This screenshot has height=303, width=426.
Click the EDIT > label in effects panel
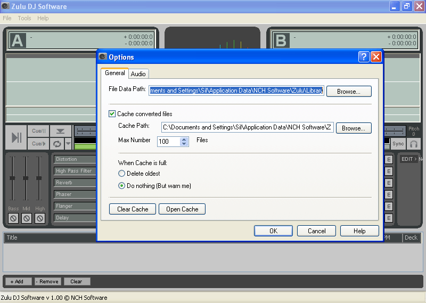coord(408,159)
